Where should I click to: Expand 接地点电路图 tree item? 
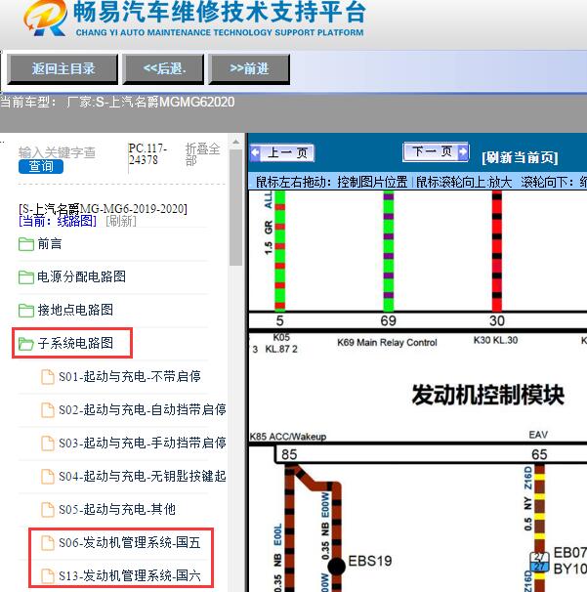click(75, 310)
